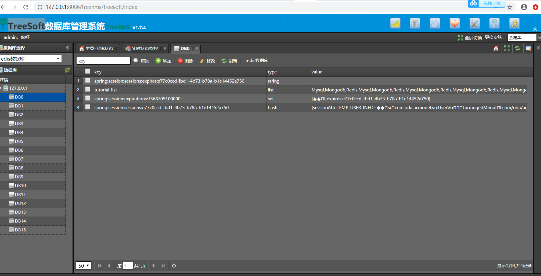Open the page size dropdown showing 50

click(83, 265)
